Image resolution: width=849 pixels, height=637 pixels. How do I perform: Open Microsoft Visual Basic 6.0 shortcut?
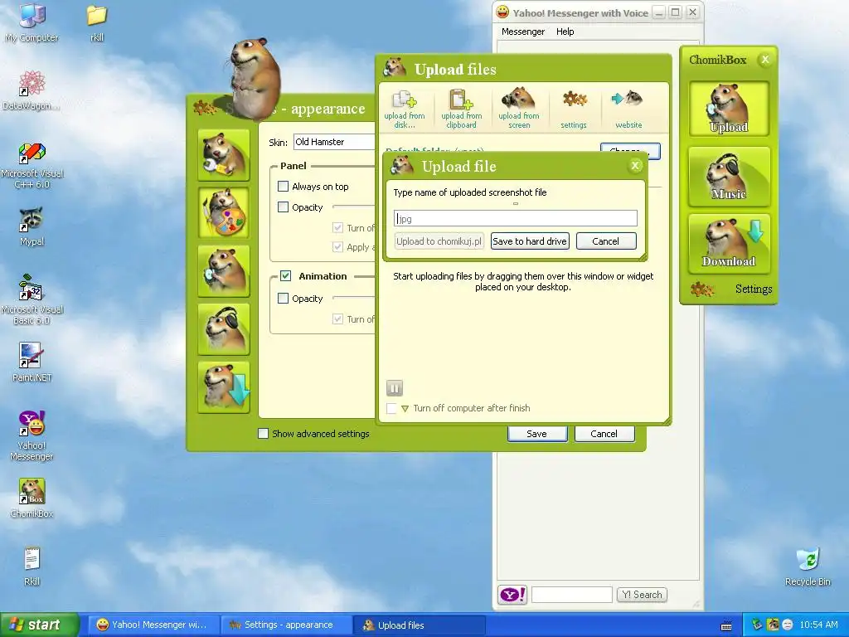tap(32, 299)
